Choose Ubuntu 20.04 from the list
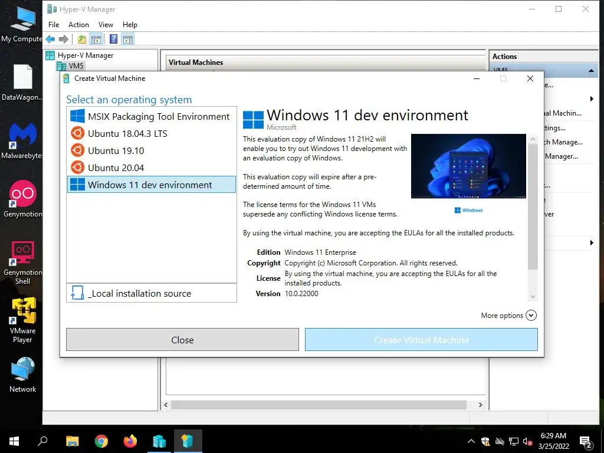Screen dimensions: 604x453 point(152,168)
